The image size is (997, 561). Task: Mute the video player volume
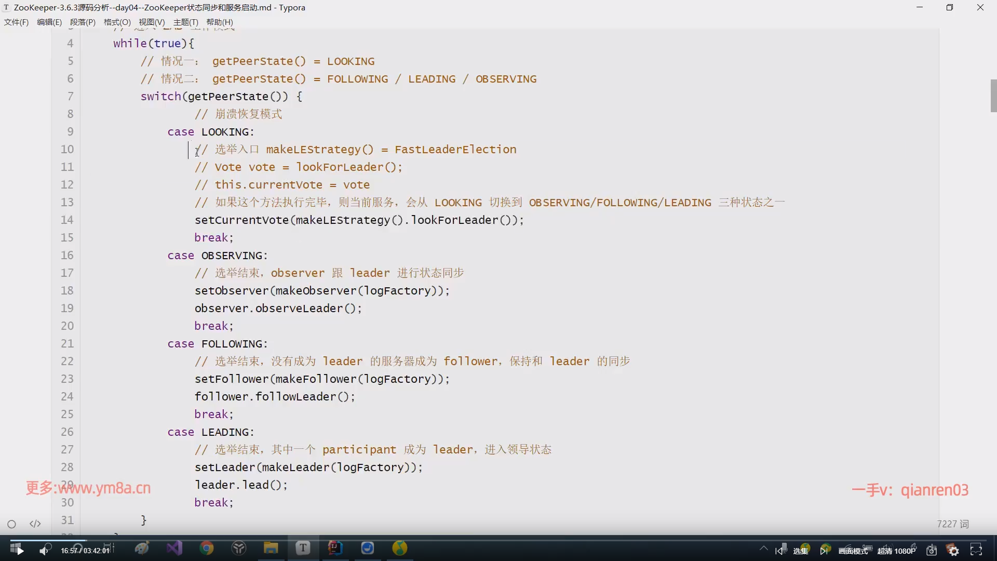pos(44,550)
